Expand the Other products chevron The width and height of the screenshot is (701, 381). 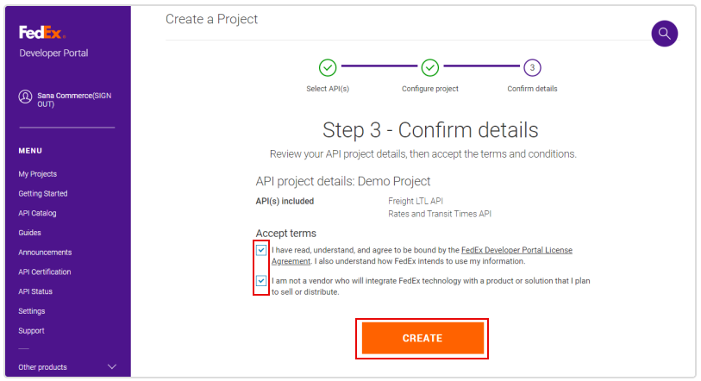(x=112, y=367)
